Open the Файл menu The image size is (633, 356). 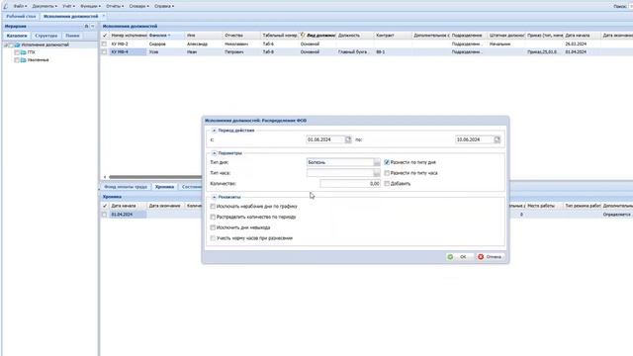(x=20, y=6)
